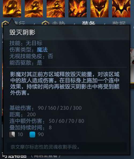134x159 pixels.
Task: Select the third Shadowraze ability icon
Action: (56, 9)
